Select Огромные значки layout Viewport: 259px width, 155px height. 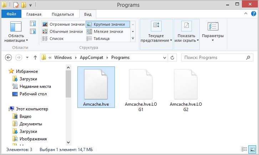coord(64,24)
